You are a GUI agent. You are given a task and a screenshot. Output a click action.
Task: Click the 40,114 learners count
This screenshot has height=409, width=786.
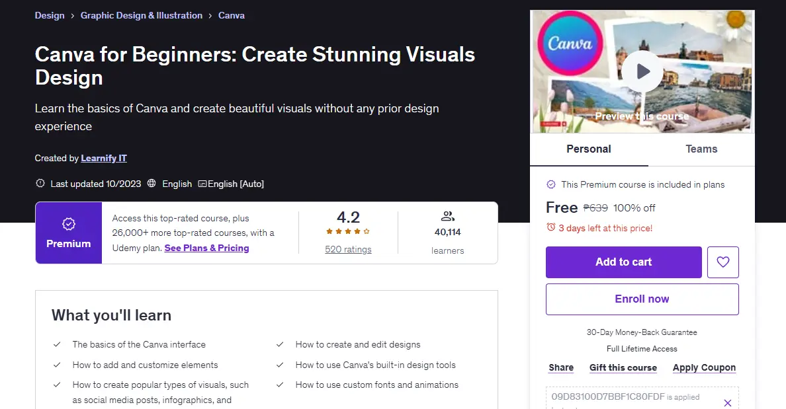pos(448,233)
